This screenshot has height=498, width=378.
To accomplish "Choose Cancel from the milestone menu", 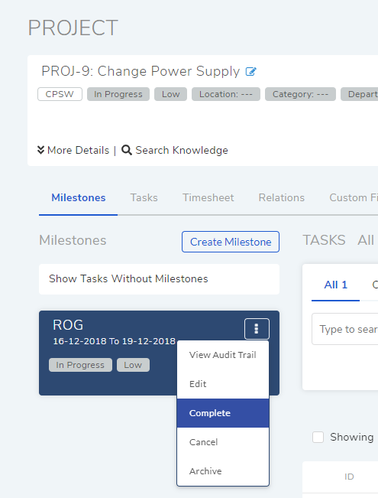I will point(223,442).
